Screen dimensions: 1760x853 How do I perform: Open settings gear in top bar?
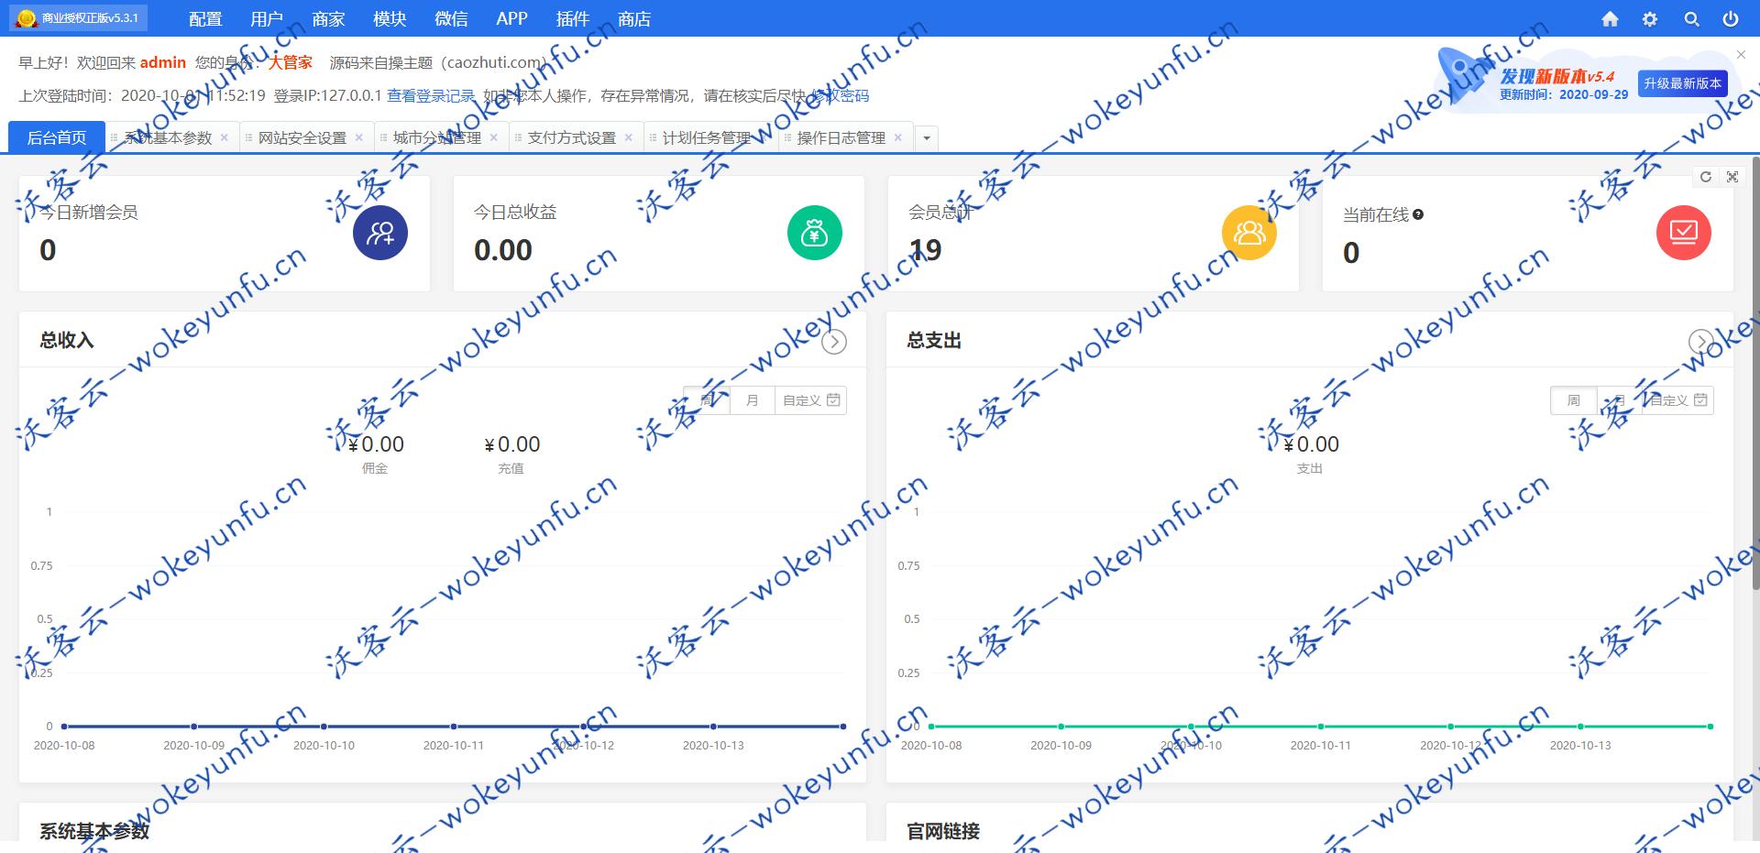(1650, 19)
